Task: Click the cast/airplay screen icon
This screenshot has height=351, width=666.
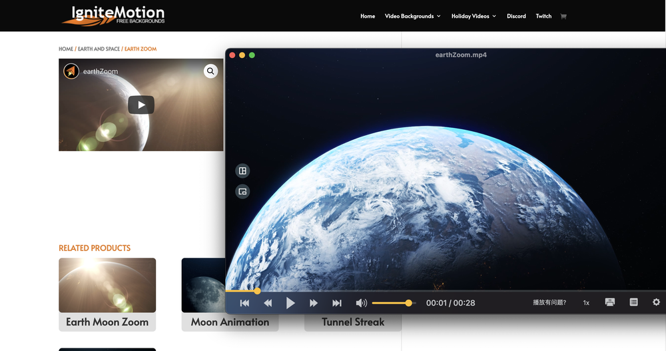Action: [x=609, y=302]
